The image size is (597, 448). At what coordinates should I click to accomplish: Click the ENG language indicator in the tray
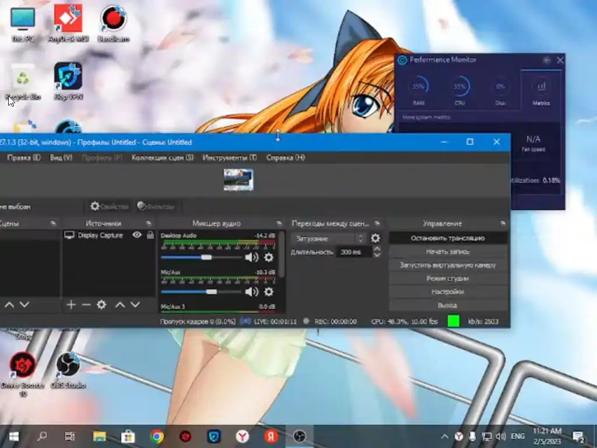[518, 436]
